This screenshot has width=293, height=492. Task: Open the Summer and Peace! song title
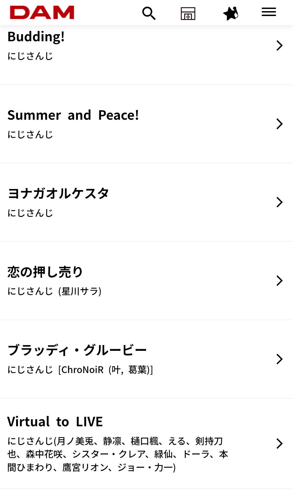(73, 115)
